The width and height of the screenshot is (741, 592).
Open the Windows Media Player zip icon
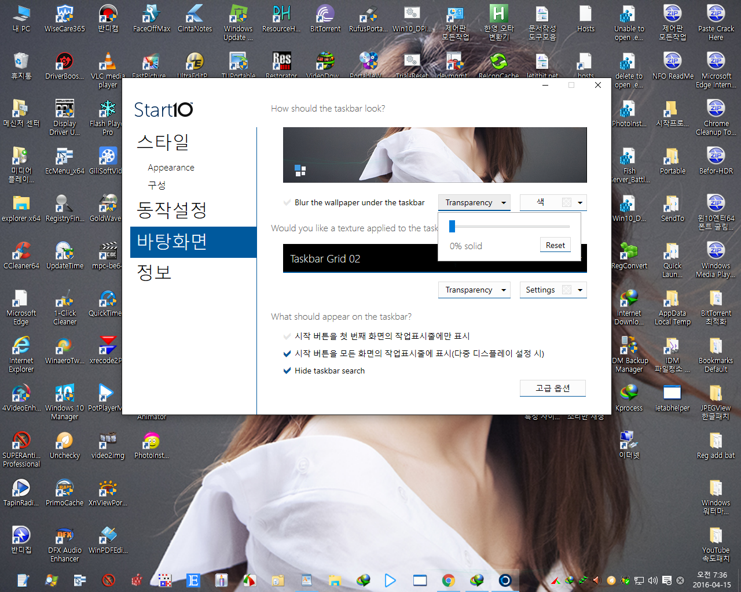(716, 260)
